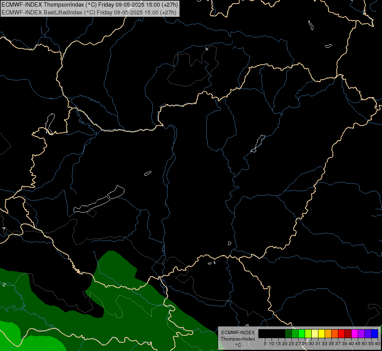Click the legend label ECMWF-INDEX
This screenshot has height=351, width=382.
238,333
